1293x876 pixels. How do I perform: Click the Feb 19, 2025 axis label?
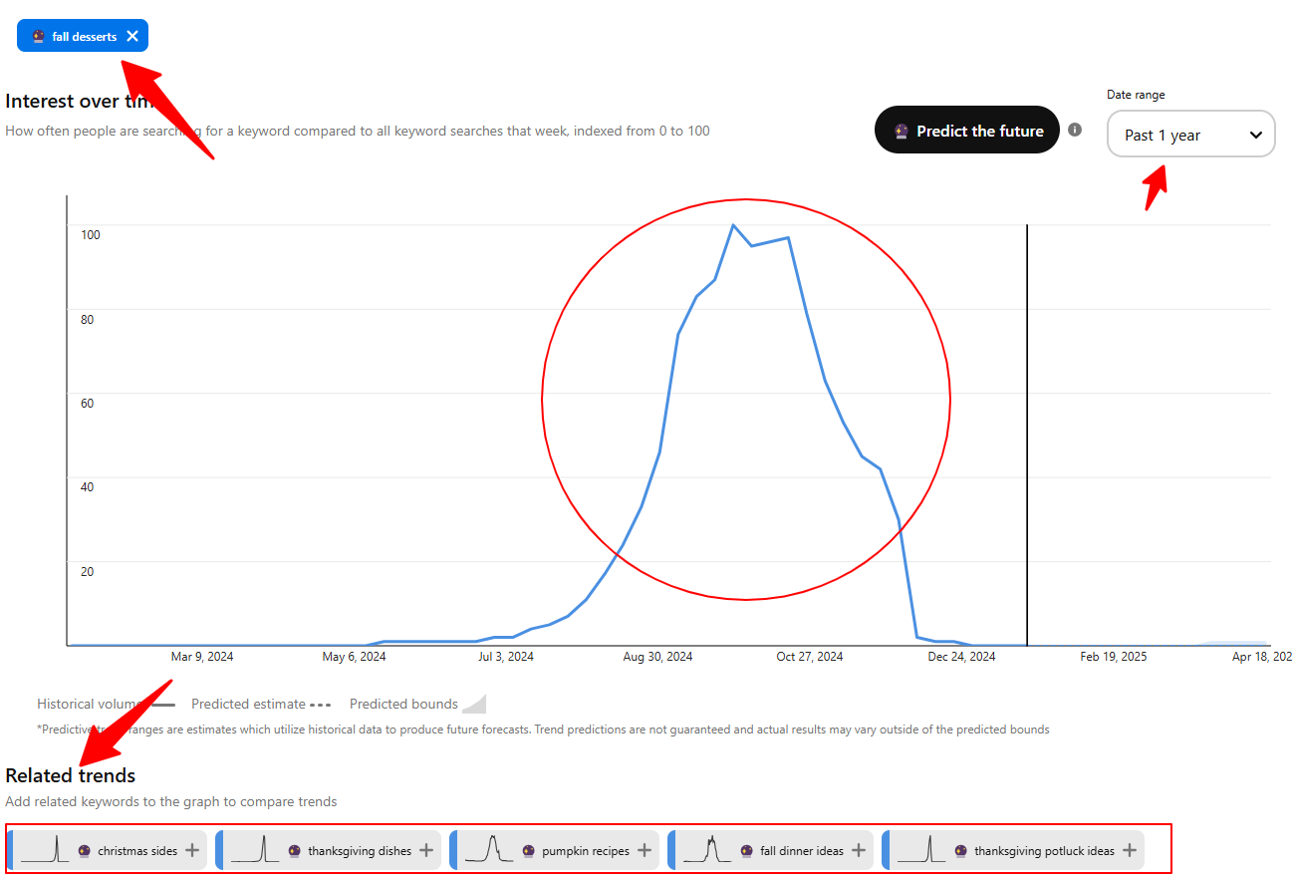(x=1114, y=657)
